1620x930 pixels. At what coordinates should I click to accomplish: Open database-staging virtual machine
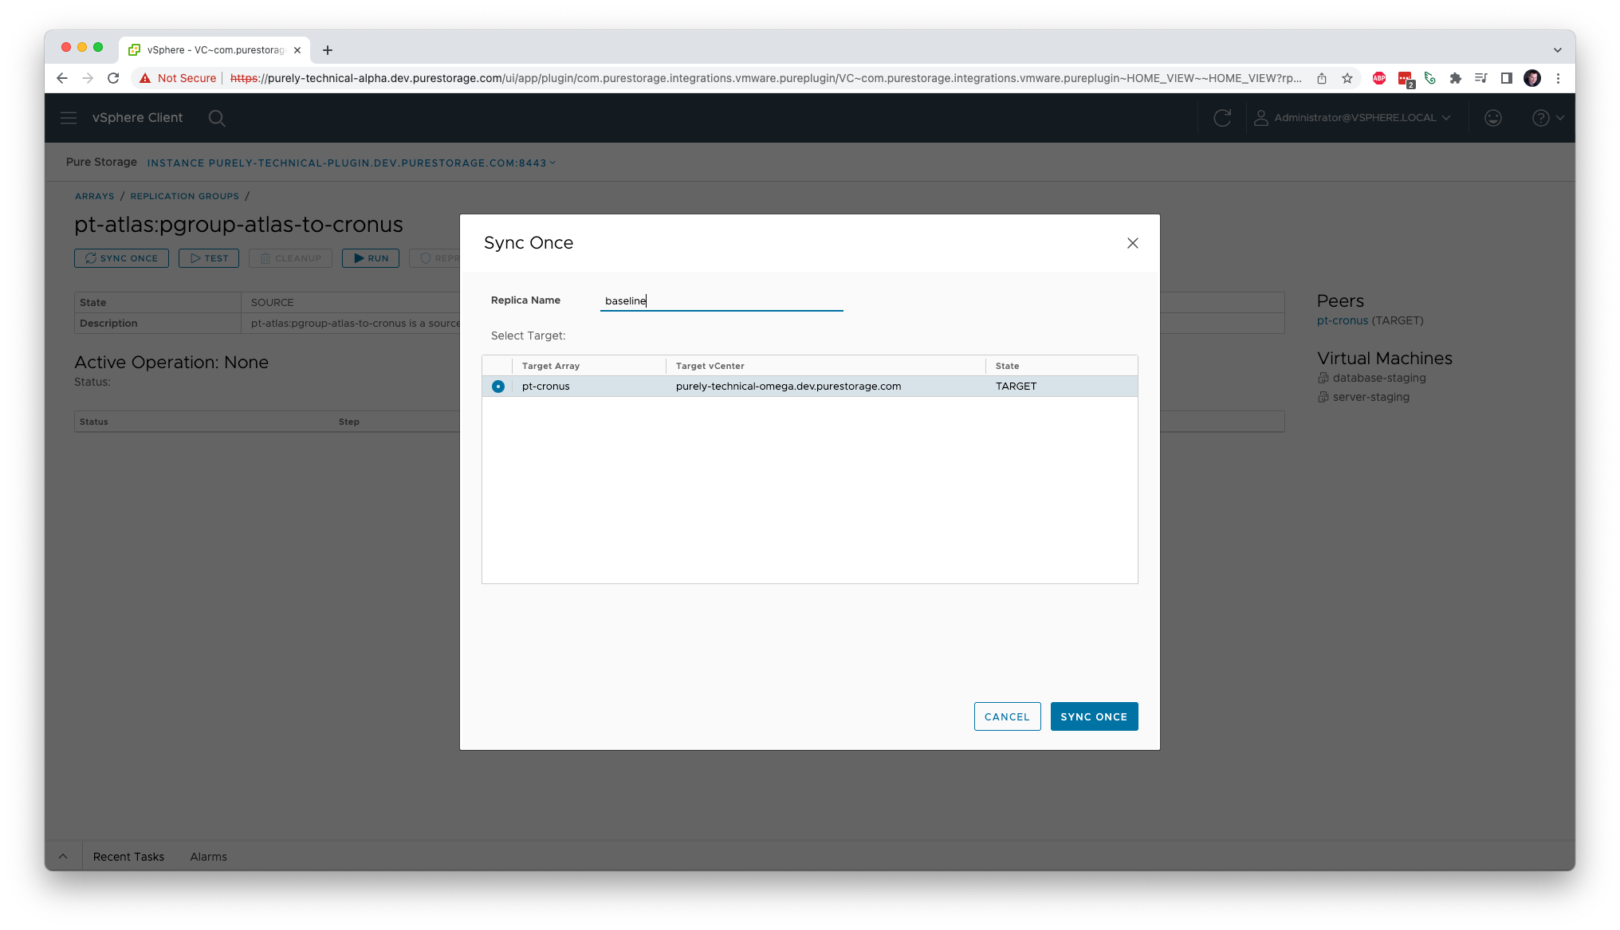1379,378
